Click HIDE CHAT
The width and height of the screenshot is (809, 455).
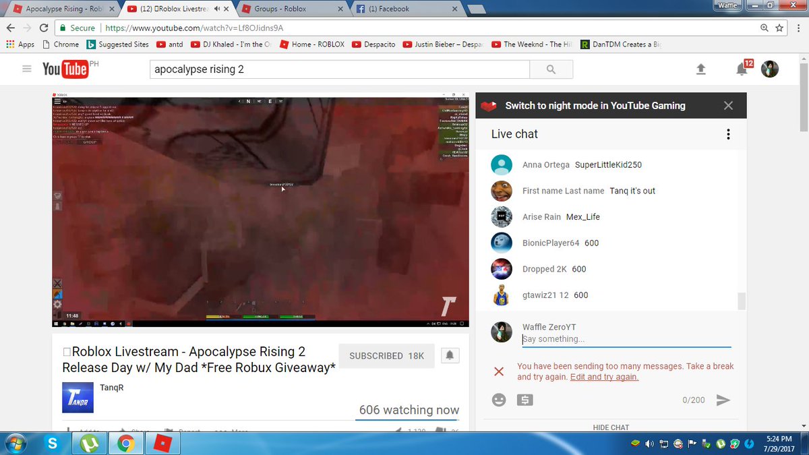(611, 427)
